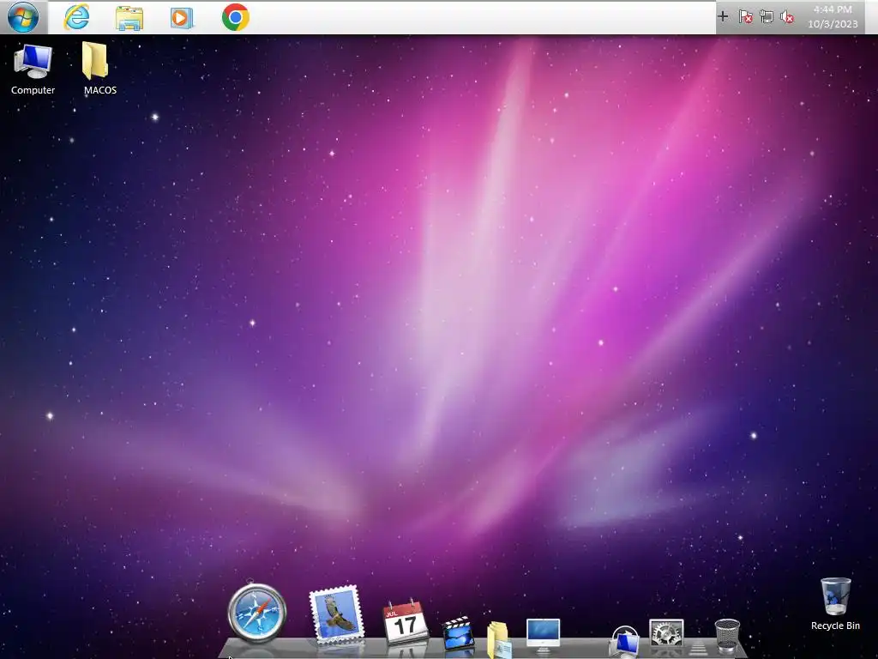Open the calendar JUL 17 dock icon
Screen dimensions: 878x659
[x=406, y=622]
